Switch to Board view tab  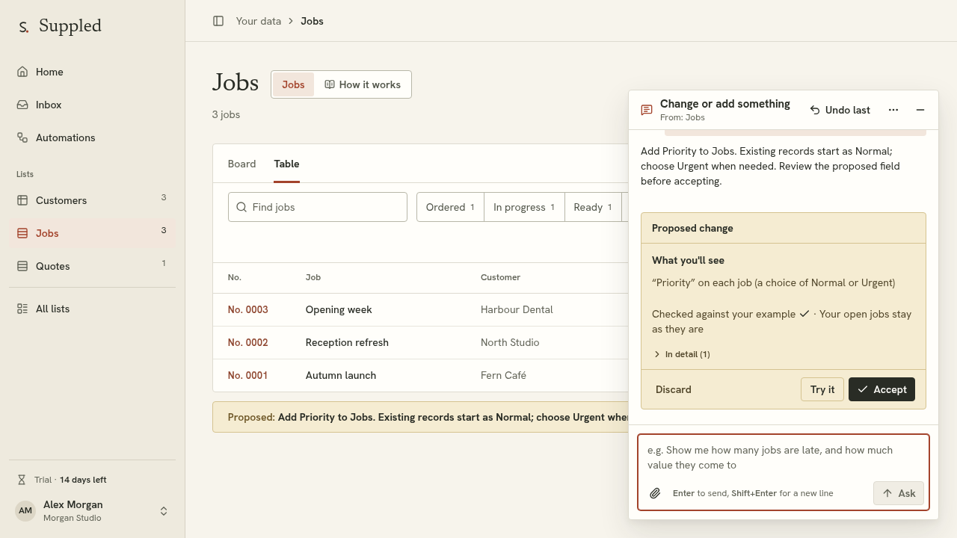[x=241, y=164]
